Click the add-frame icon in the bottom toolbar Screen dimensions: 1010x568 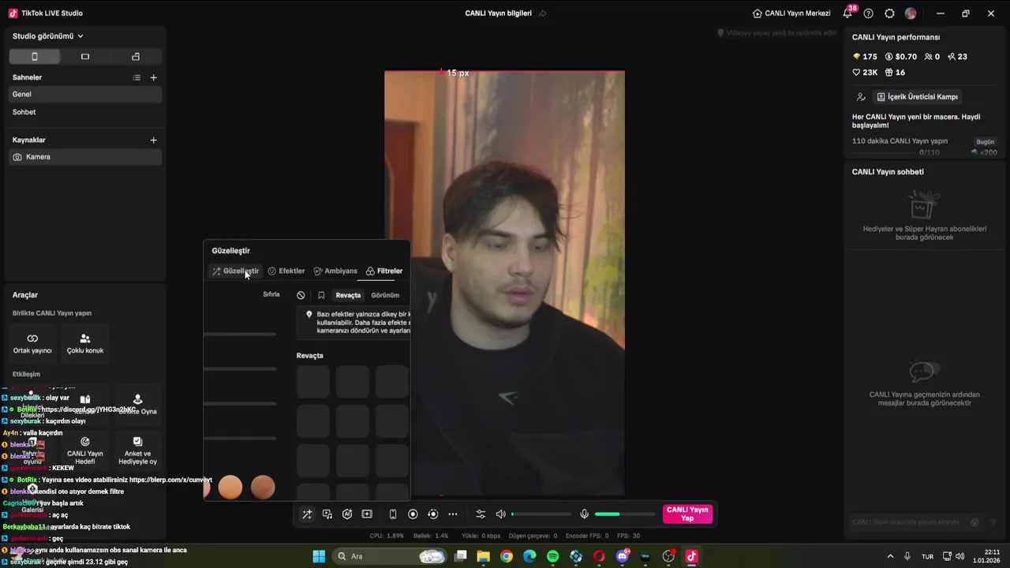pyautogui.click(x=367, y=514)
